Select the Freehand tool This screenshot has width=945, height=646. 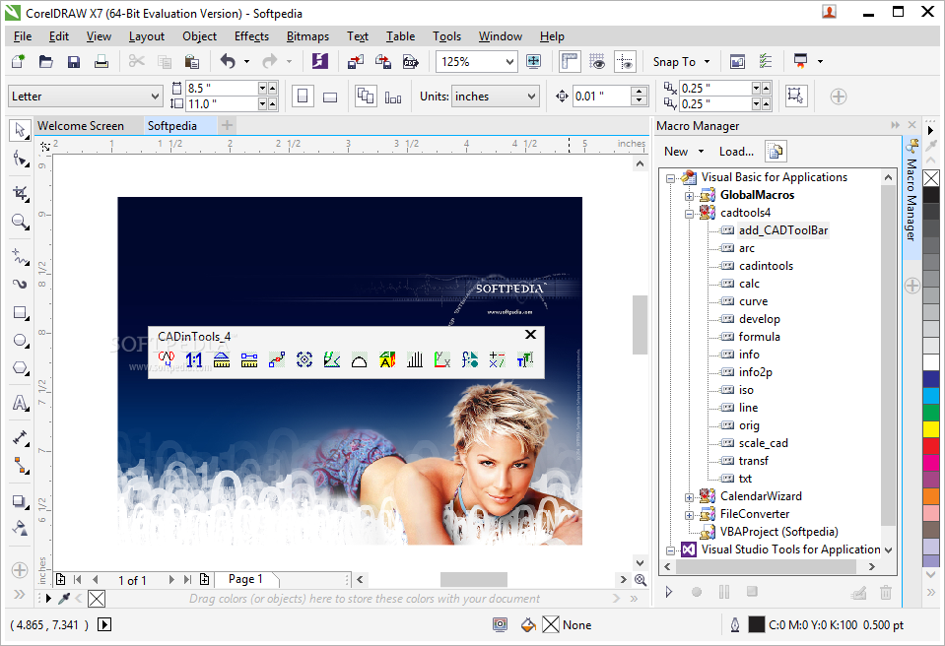[x=20, y=256]
